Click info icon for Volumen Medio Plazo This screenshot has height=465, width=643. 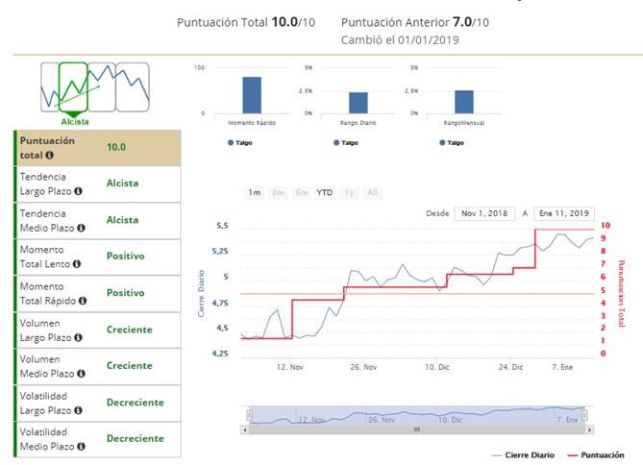[x=81, y=374]
